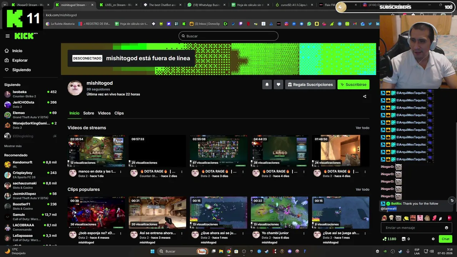Insert the red gem emote in chat
This screenshot has width=457, height=257.
coord(450,218)
